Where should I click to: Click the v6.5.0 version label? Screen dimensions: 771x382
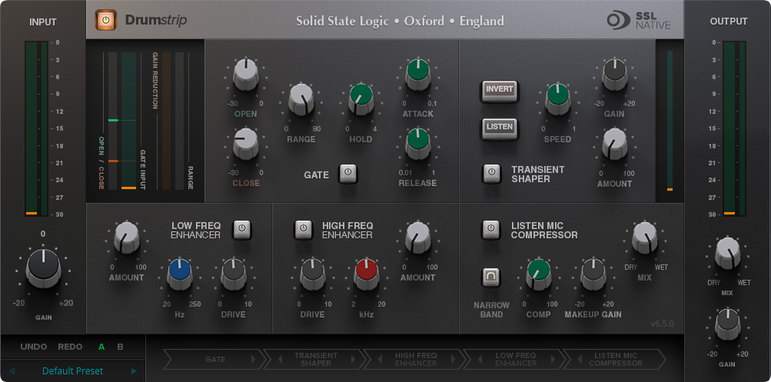(662, 324)
